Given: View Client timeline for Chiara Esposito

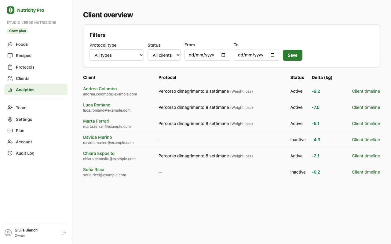Looking at the screenshot, I should tap(366, 156).
